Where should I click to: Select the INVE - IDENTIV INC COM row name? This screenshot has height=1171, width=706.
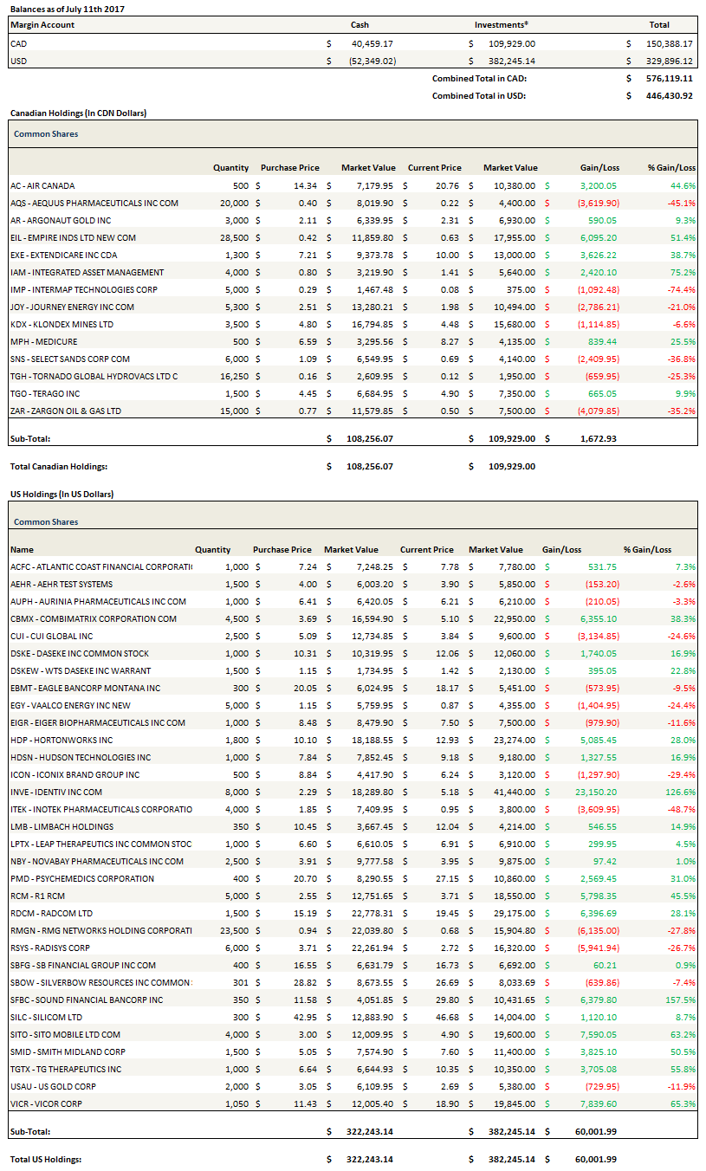(x=56, y=792)
